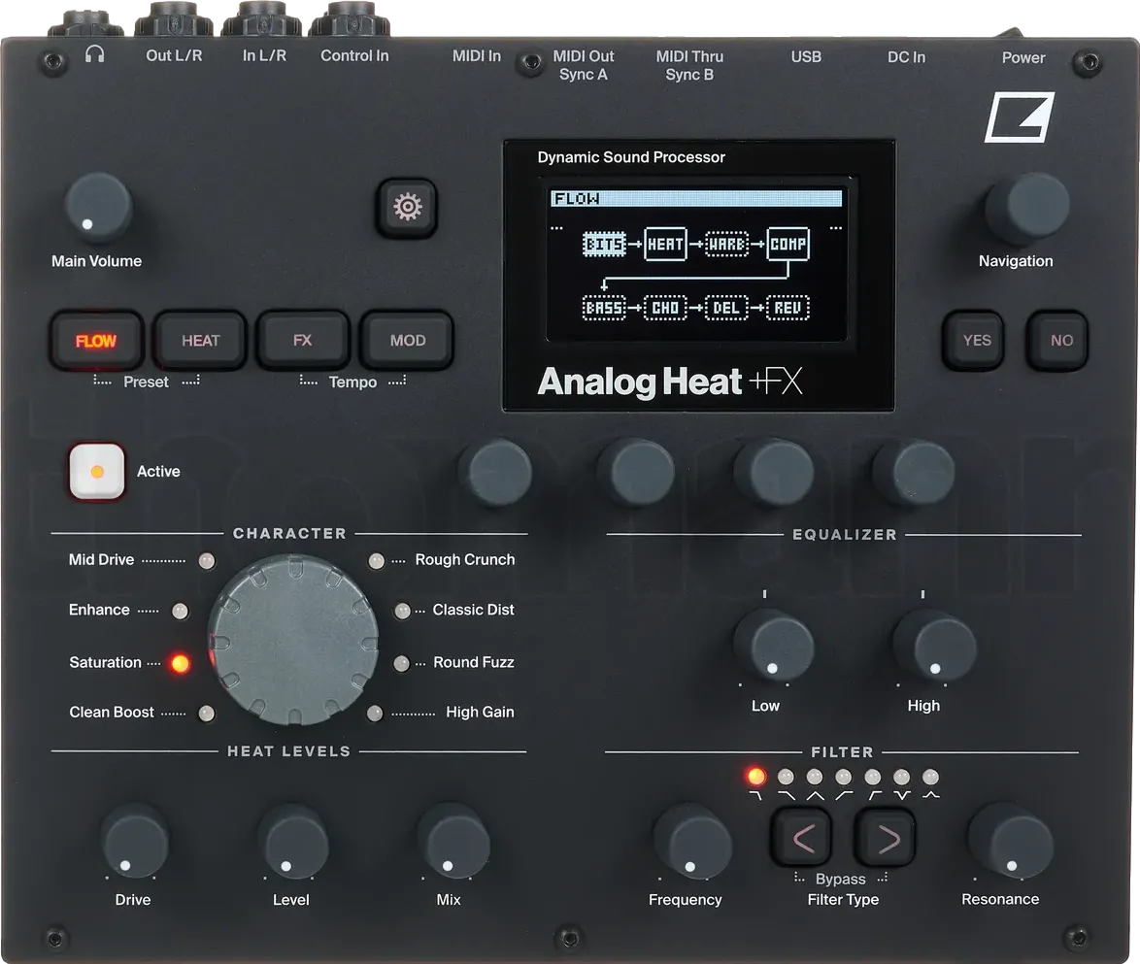Viewport: 1140px width, 964px height.
Task: Select the COMP block in the flow diagram
Action: click(788, 245)
